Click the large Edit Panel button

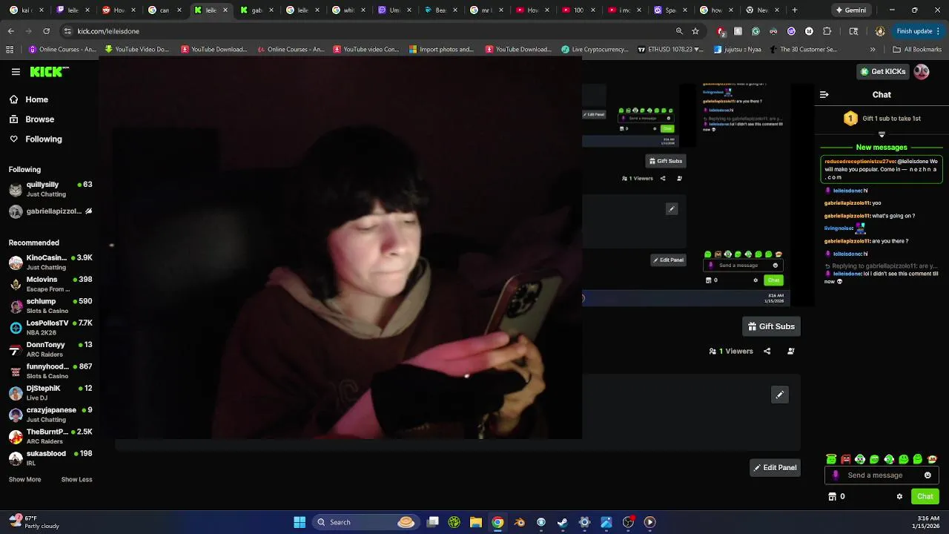775,468
